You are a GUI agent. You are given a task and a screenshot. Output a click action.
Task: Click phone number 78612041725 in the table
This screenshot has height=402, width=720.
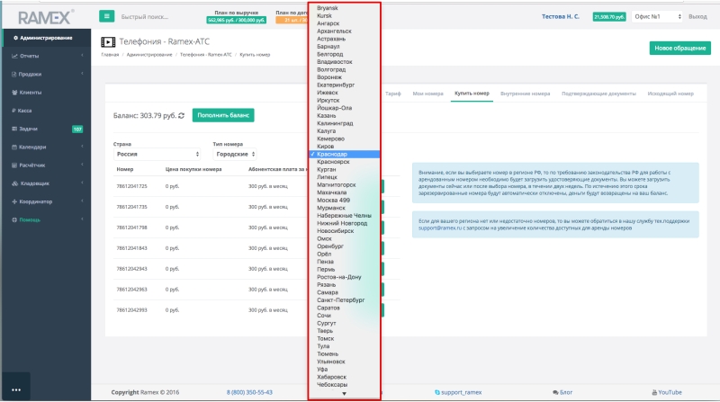click(131, 186)
